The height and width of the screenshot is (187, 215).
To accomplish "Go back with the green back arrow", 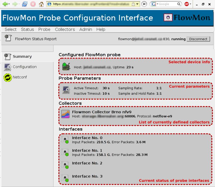I will 5,4.
